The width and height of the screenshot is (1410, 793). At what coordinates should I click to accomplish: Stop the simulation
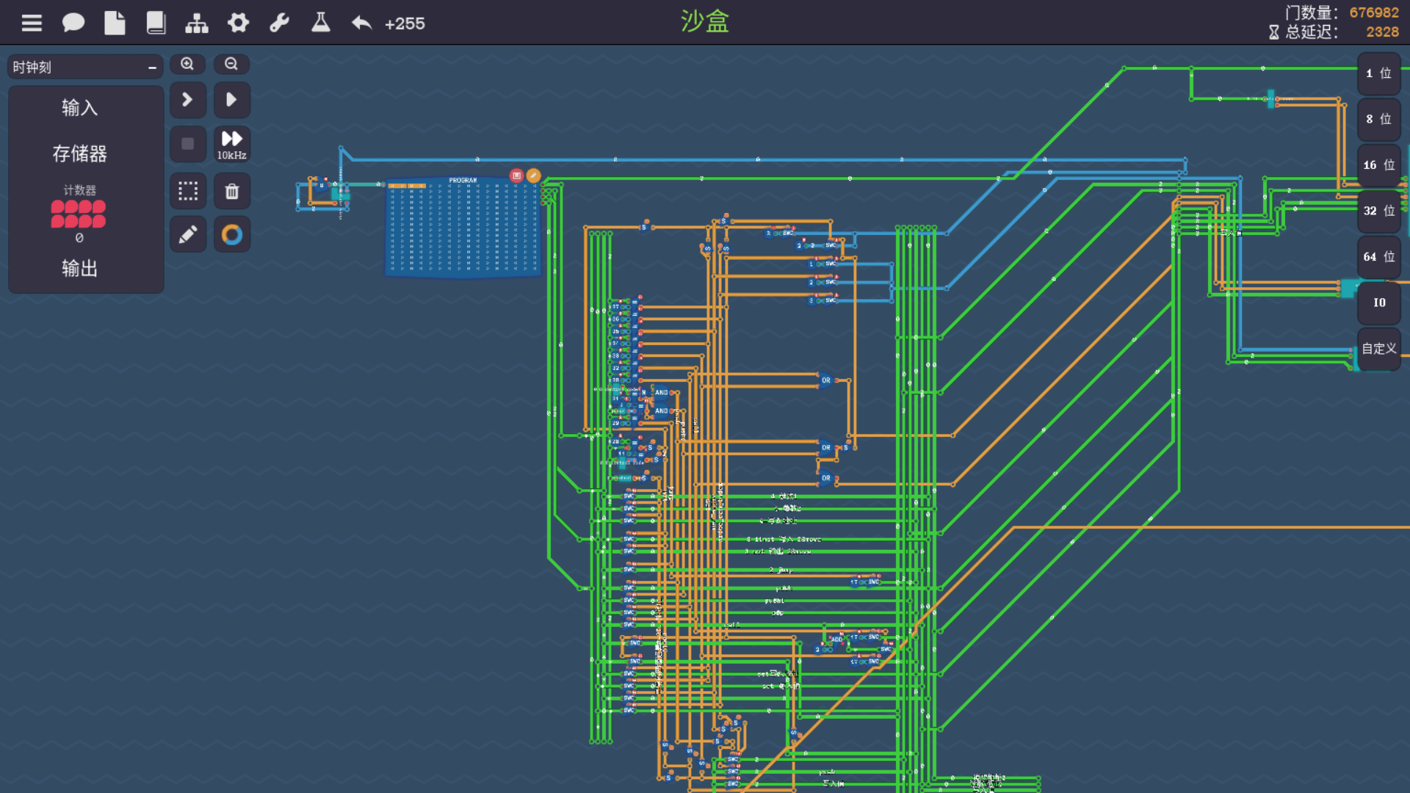coord(187,144)
